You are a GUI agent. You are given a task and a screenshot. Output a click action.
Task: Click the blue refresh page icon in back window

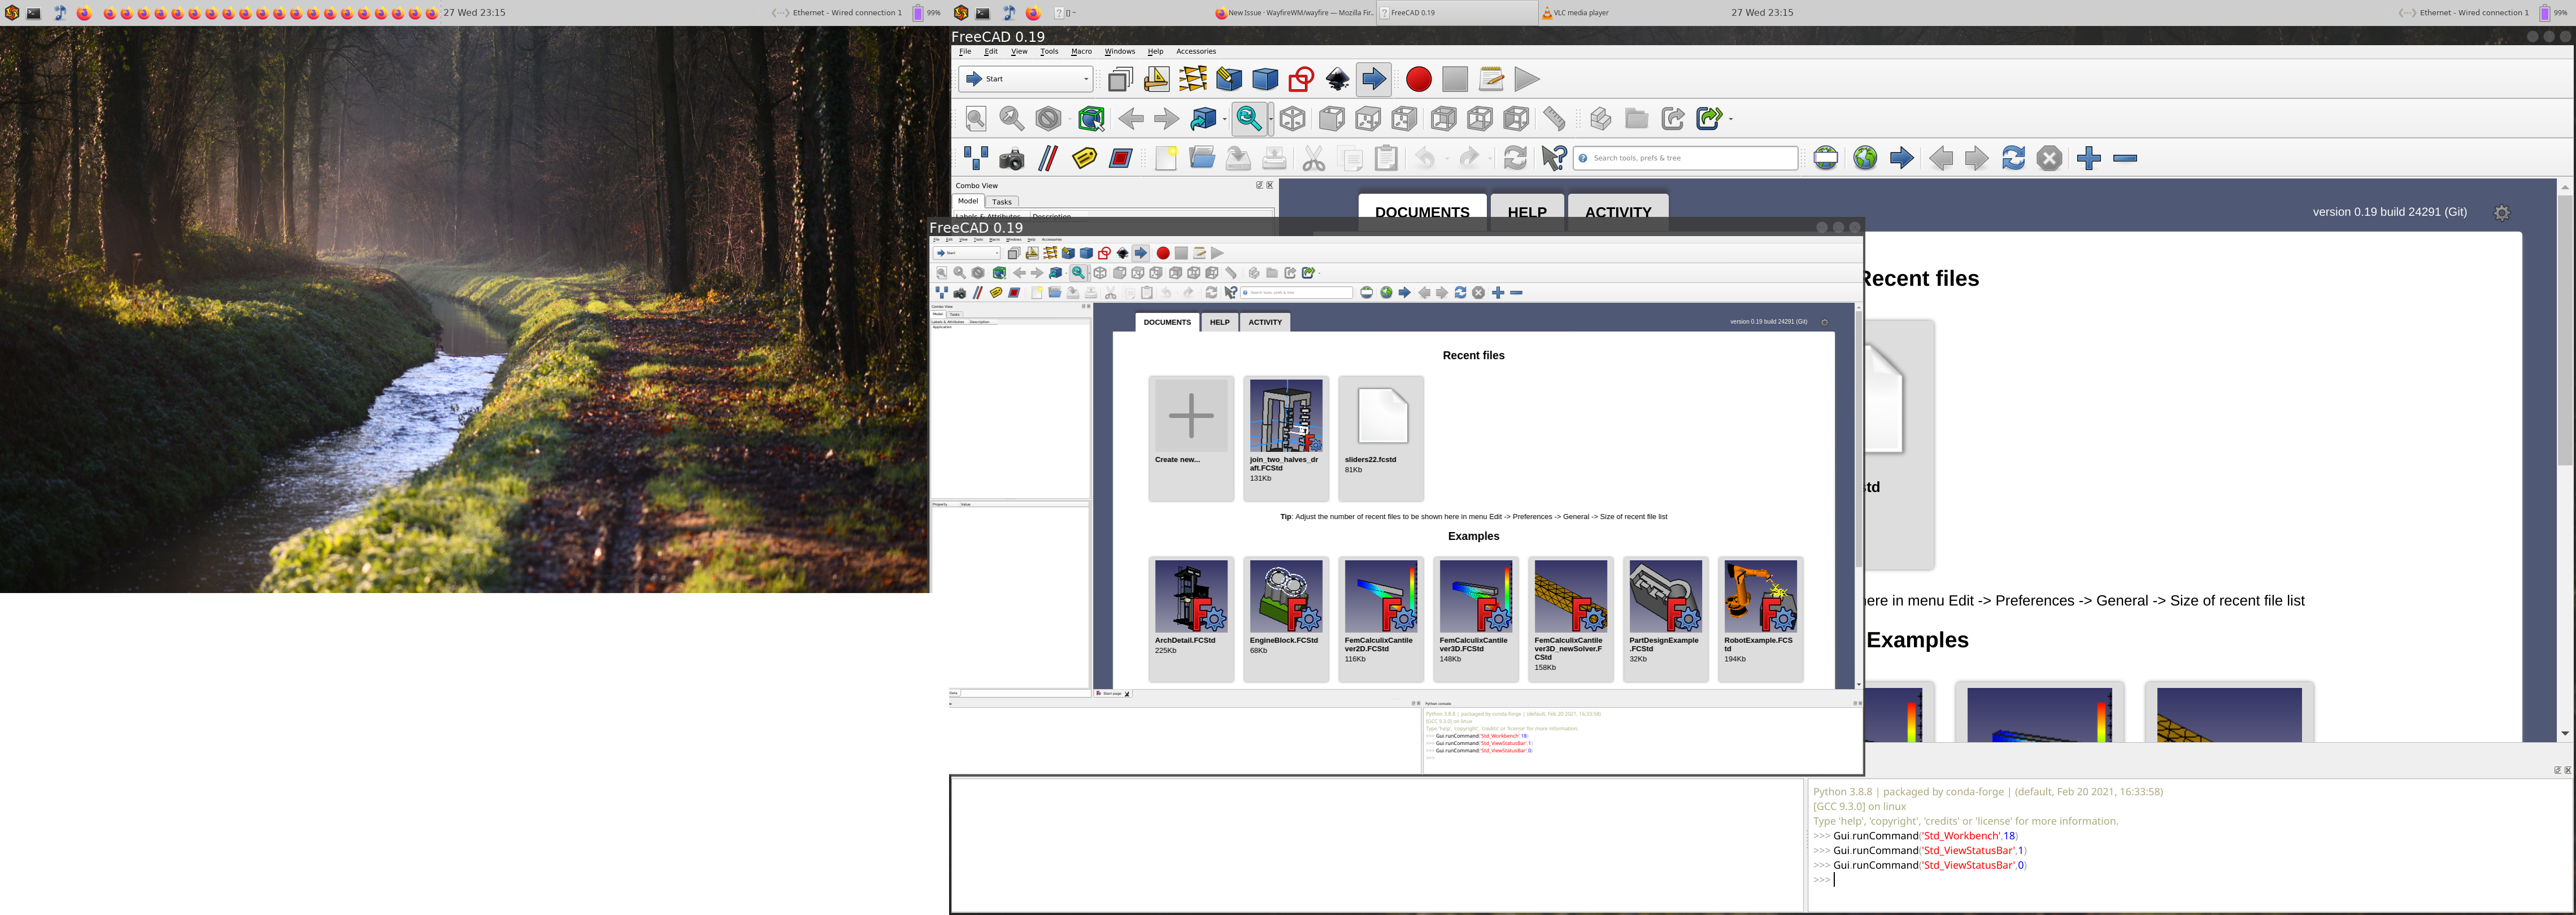point(2013,158)
